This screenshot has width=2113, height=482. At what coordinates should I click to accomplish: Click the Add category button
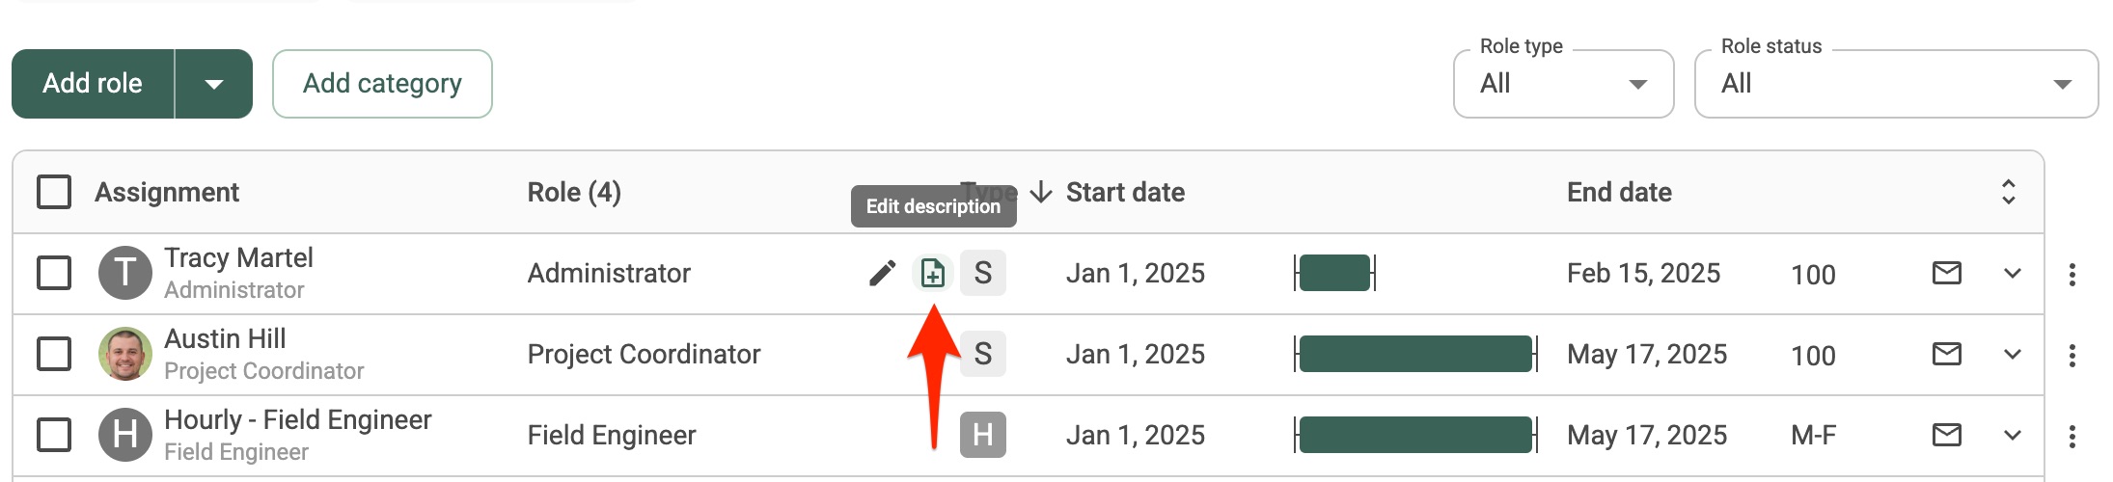point(382,84)
